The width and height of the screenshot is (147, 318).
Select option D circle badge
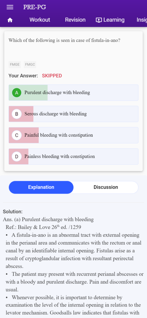coord(17,157)
